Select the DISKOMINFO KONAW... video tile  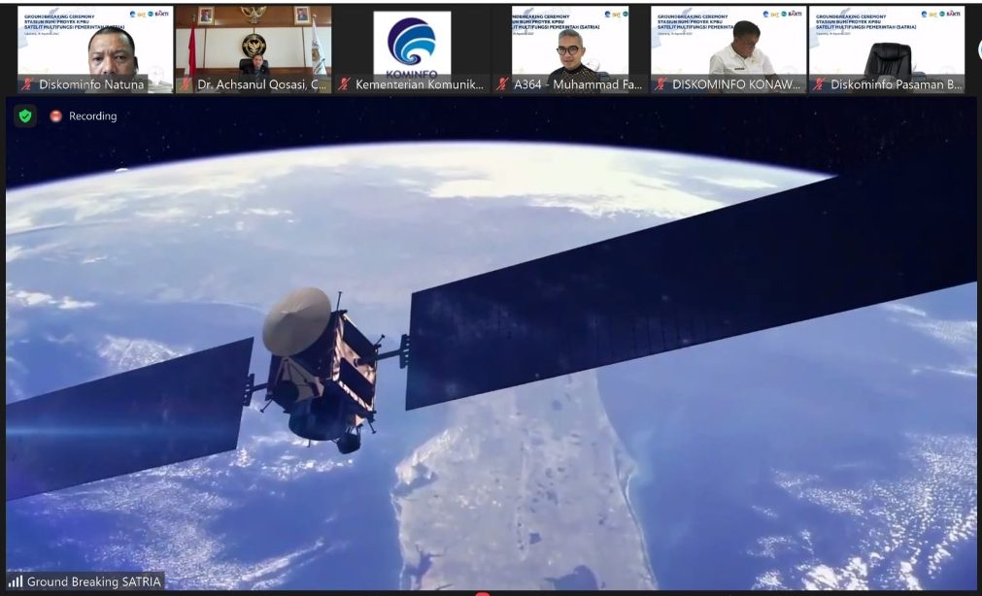[x=728, y=44]
